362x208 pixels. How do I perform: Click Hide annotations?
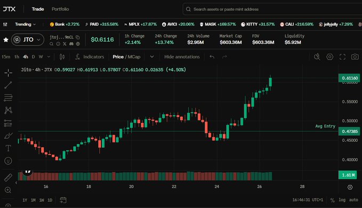tap(182, 57)
